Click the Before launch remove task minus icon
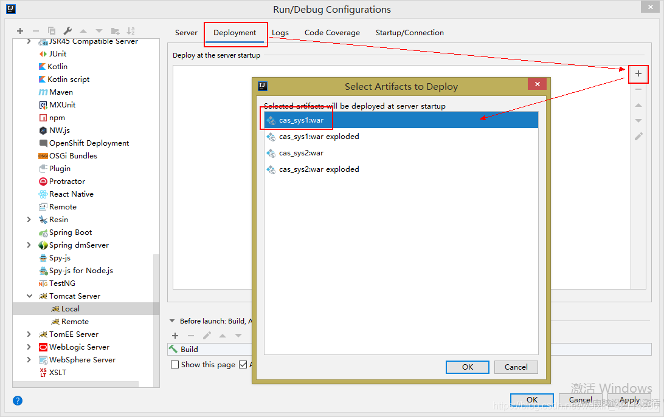This screenshot has width=664, height=417. 191,336
